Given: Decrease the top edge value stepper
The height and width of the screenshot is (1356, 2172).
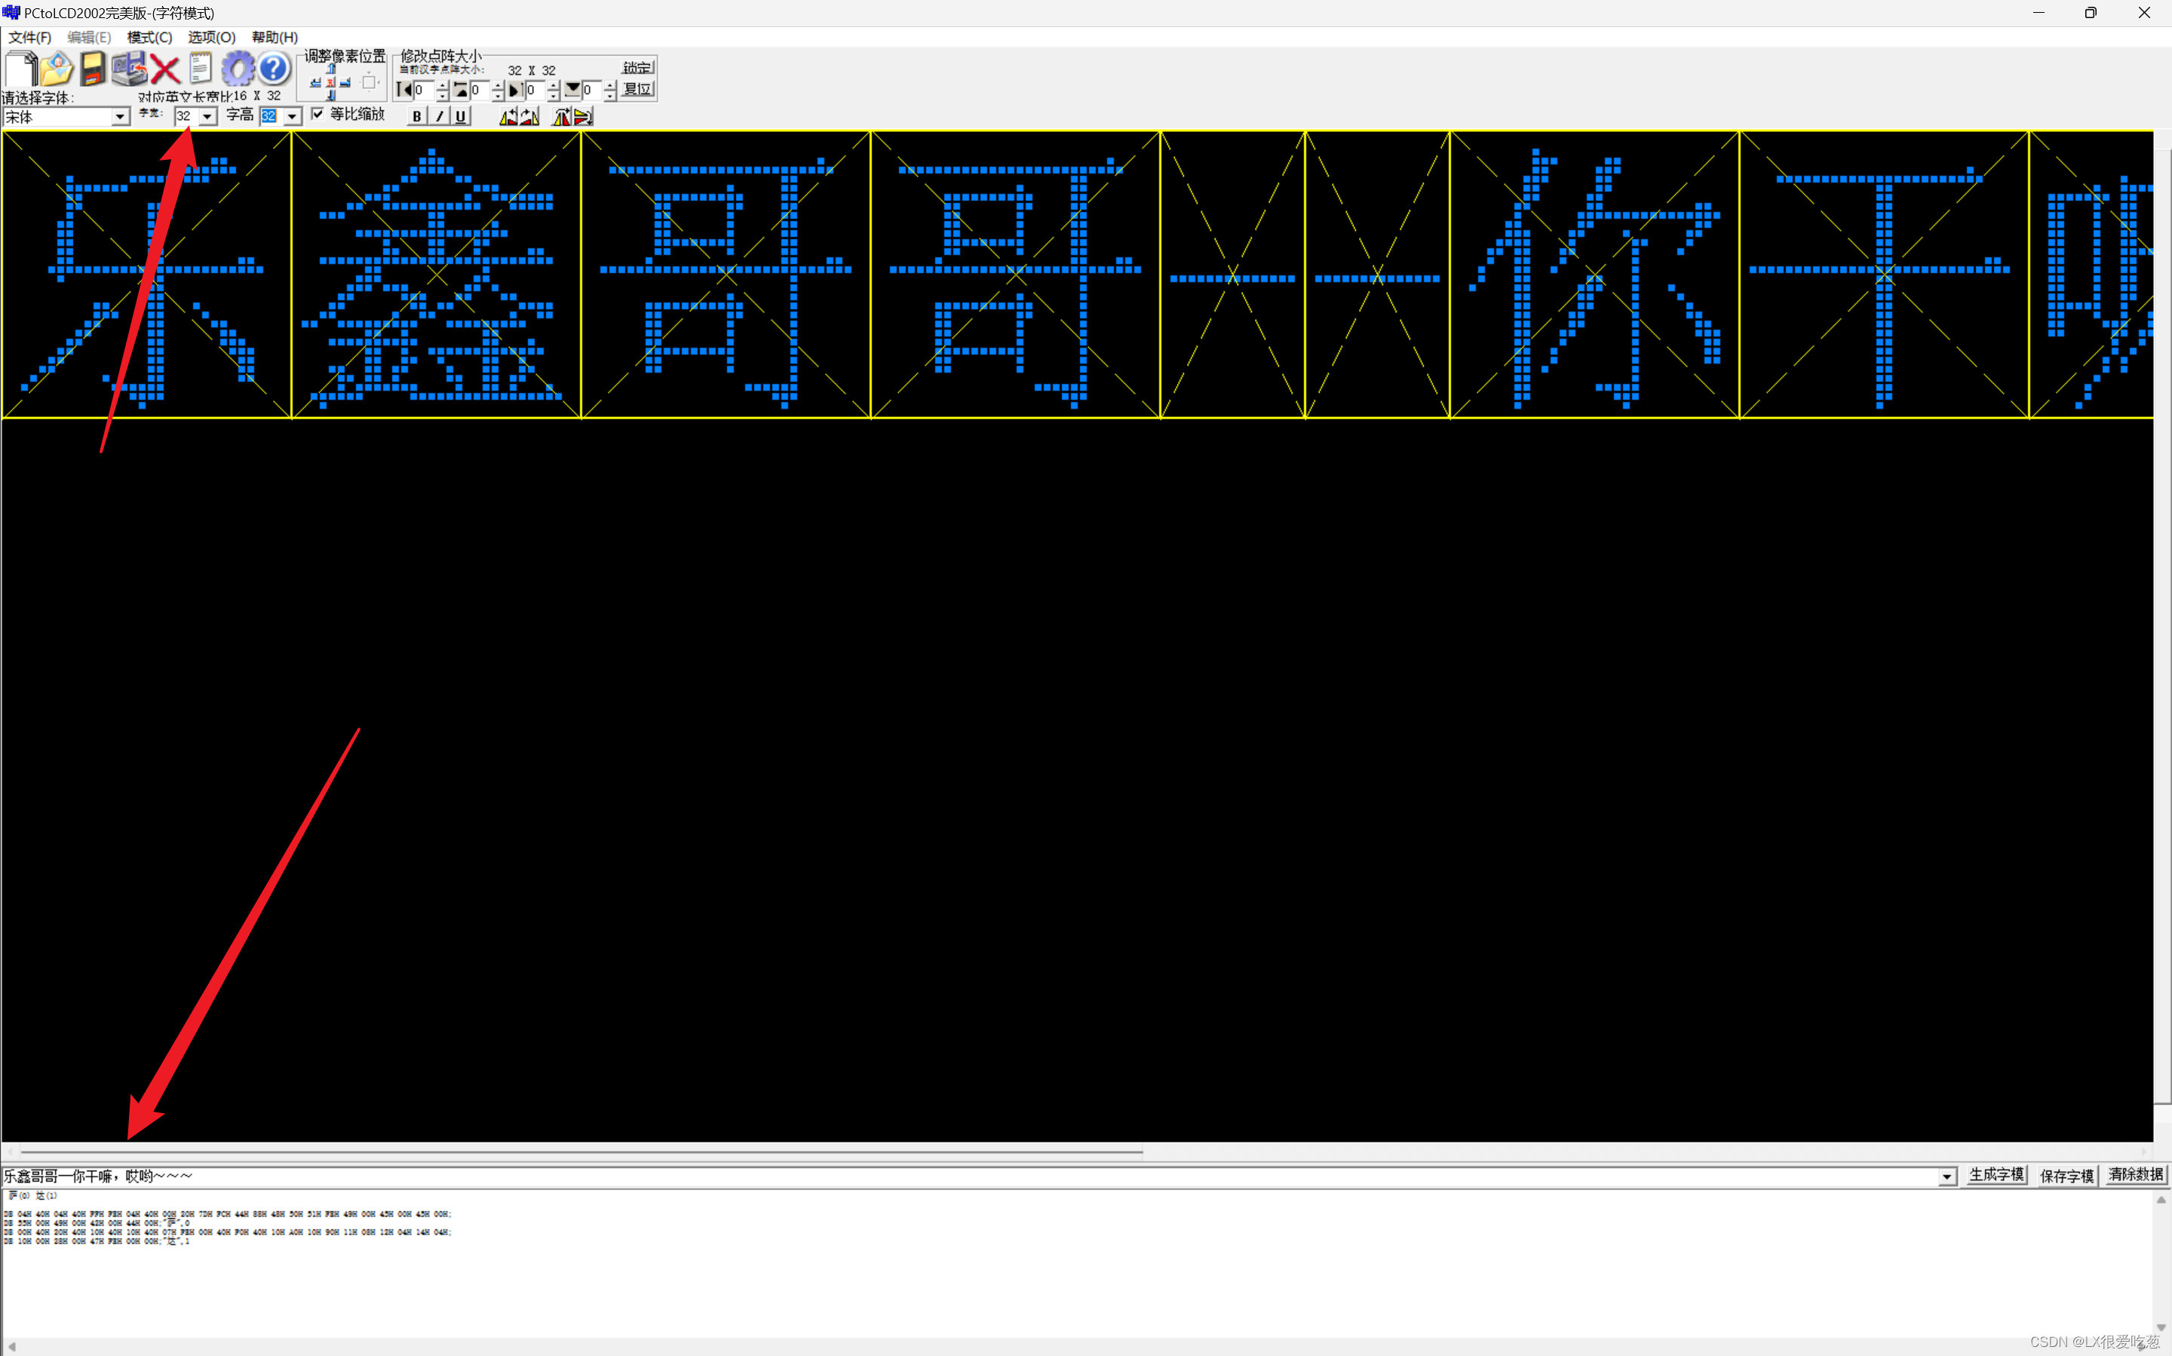Looking at the screenshot, I should [499, 96].
